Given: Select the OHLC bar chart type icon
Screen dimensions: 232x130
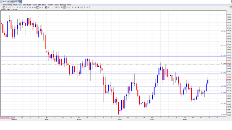Looking at the screenshot, I should point(6,7).
